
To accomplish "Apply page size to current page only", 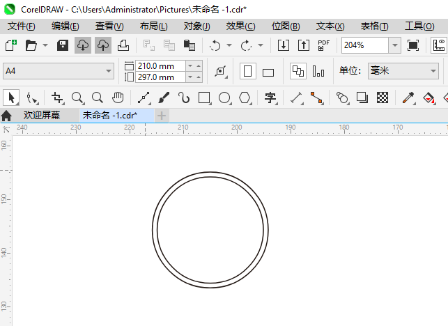I will click(x=318, y=71).
